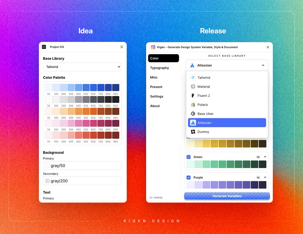303x234 pixels.
Task: Pick the lightest yellow swatch in Kigen
Action: click(190, 144)
